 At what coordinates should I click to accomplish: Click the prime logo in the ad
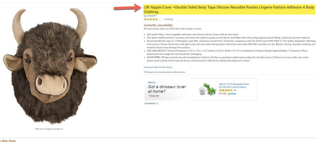[231, 94]
